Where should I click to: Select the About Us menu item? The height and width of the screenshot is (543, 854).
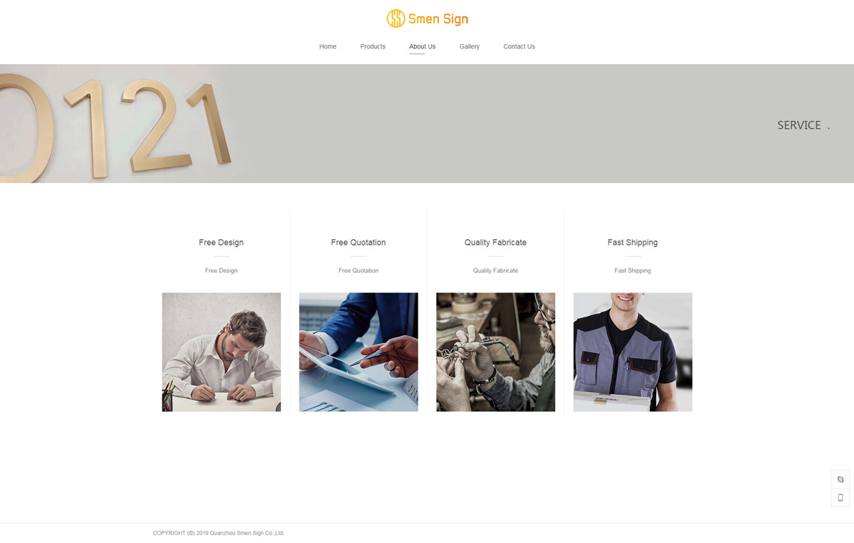click(422, 46)
